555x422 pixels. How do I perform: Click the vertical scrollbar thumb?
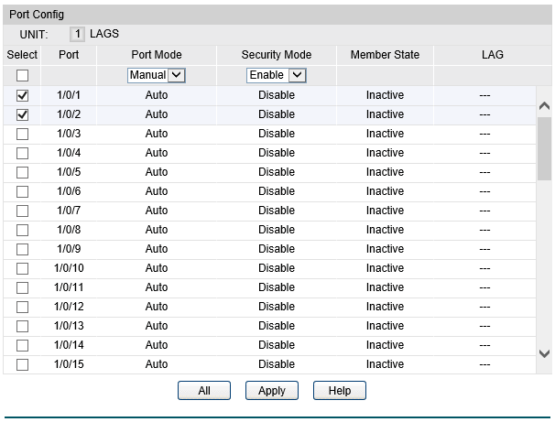(544, 149)
